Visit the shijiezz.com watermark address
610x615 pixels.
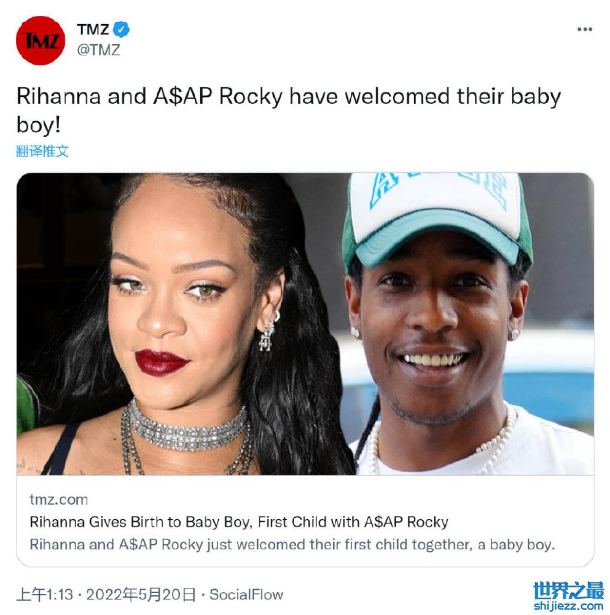(568, 606)
